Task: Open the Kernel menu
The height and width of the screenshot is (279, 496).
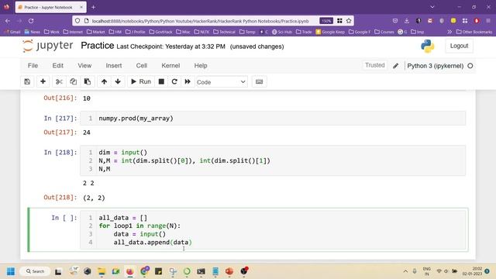Action: click(170, 65)
